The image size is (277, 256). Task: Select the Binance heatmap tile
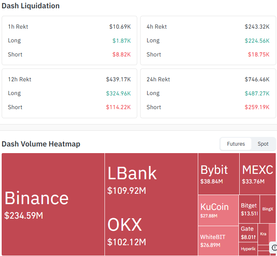[53, 204]
